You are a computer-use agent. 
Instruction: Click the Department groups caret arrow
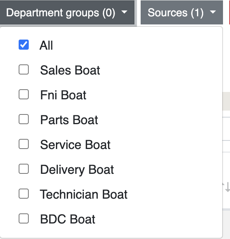click(x=124, y=12)
